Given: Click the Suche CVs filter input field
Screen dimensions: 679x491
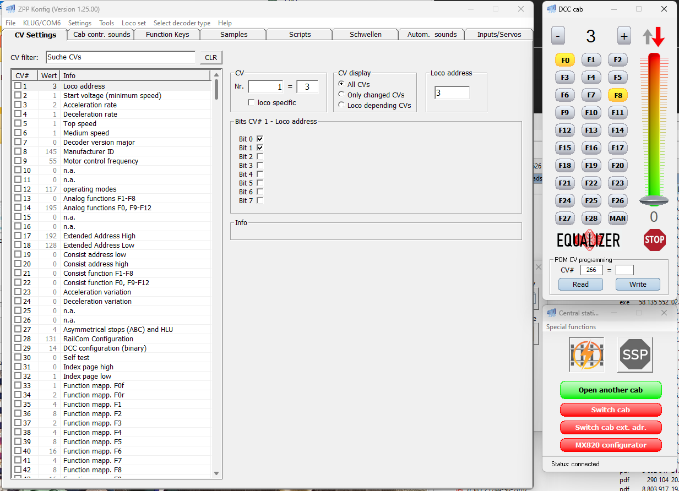Looking at the screenshot, I should coord(120,57).
